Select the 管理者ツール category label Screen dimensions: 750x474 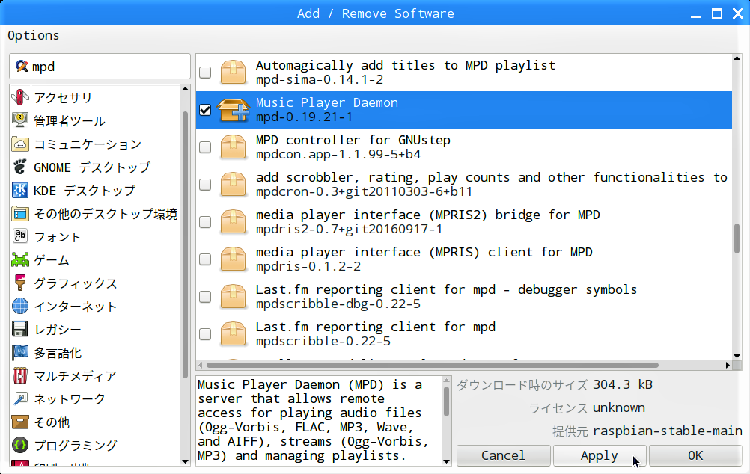[x=70, y=121]
